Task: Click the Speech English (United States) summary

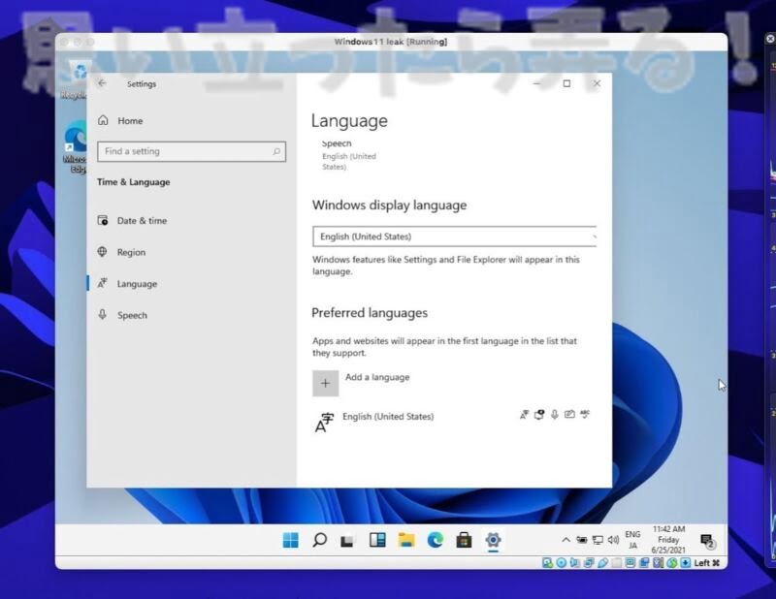Action: (x=349, y=155)
